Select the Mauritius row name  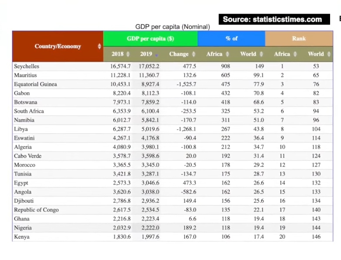tap(25, 75)
